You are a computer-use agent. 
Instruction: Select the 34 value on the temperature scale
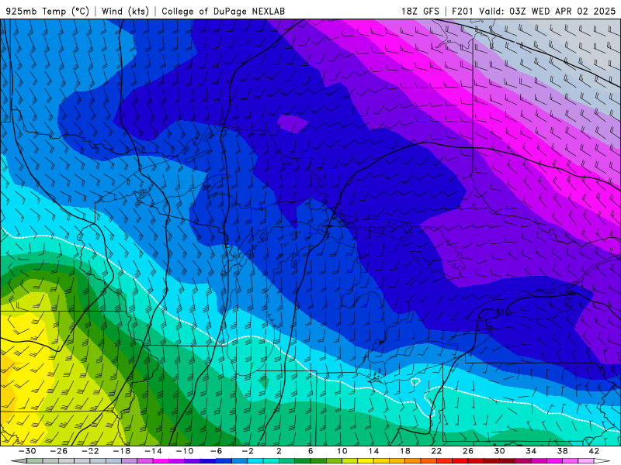531,451
